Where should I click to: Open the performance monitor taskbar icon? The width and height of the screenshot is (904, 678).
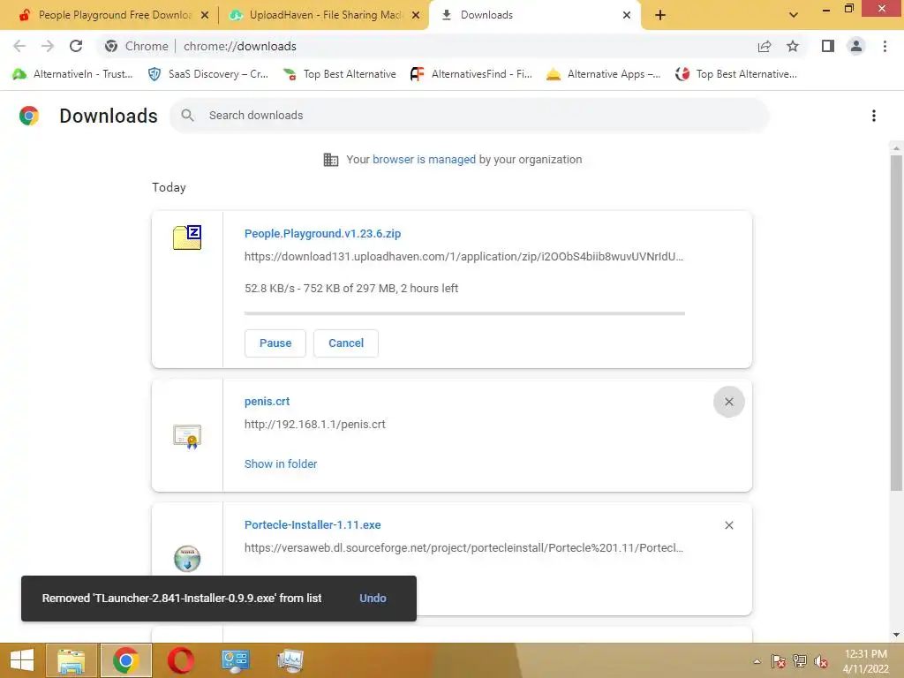pos(290,660)
